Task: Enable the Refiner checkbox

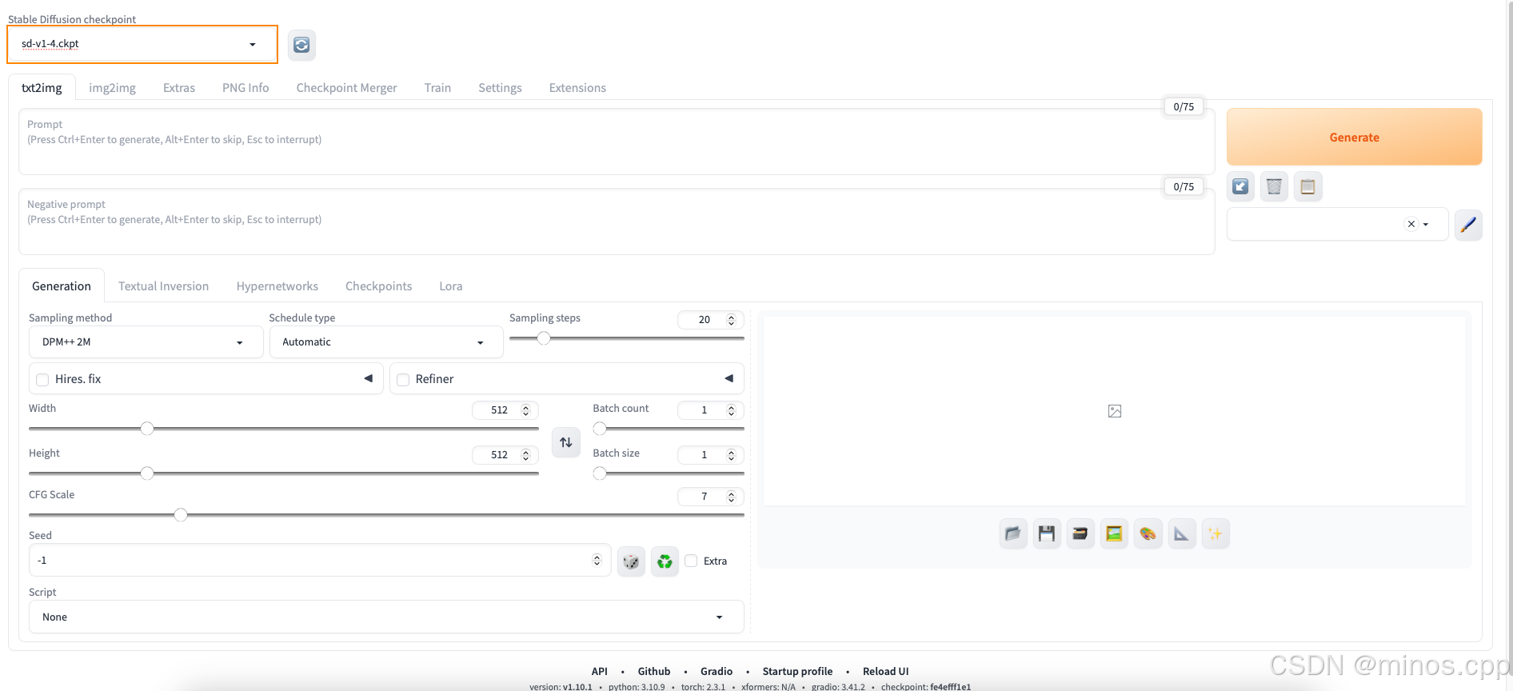Action: [x=403, y=380]
